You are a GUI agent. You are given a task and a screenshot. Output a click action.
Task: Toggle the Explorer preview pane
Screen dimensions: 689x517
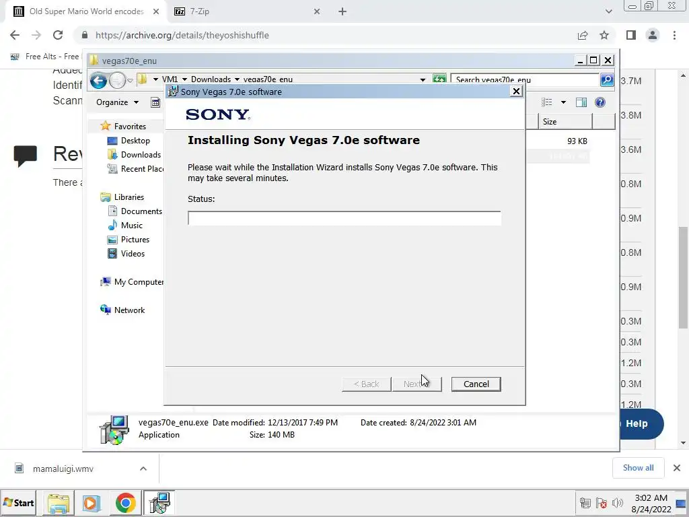pyautogui.click(x=581, y=102)
